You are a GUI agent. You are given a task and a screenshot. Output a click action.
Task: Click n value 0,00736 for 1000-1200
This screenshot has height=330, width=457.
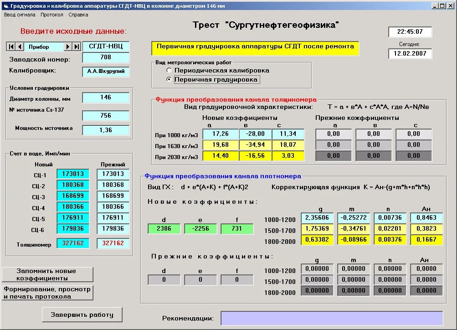[x=390, y=218]
